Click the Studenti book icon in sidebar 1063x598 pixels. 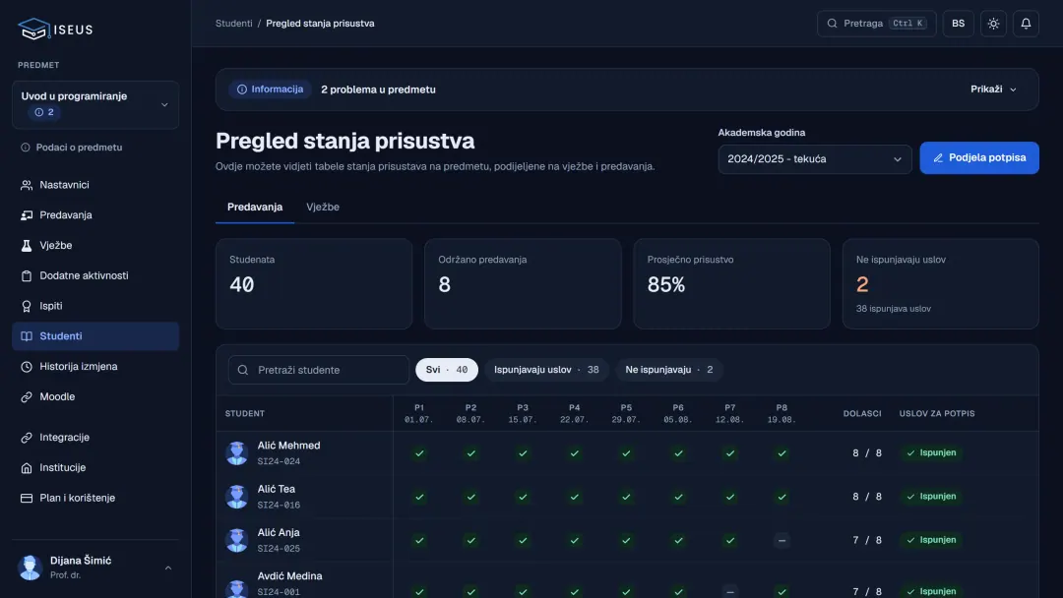(27, 336)
